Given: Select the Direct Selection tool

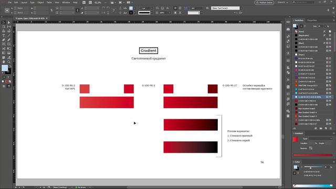Looking at the screenshot, I should (9, 23).
